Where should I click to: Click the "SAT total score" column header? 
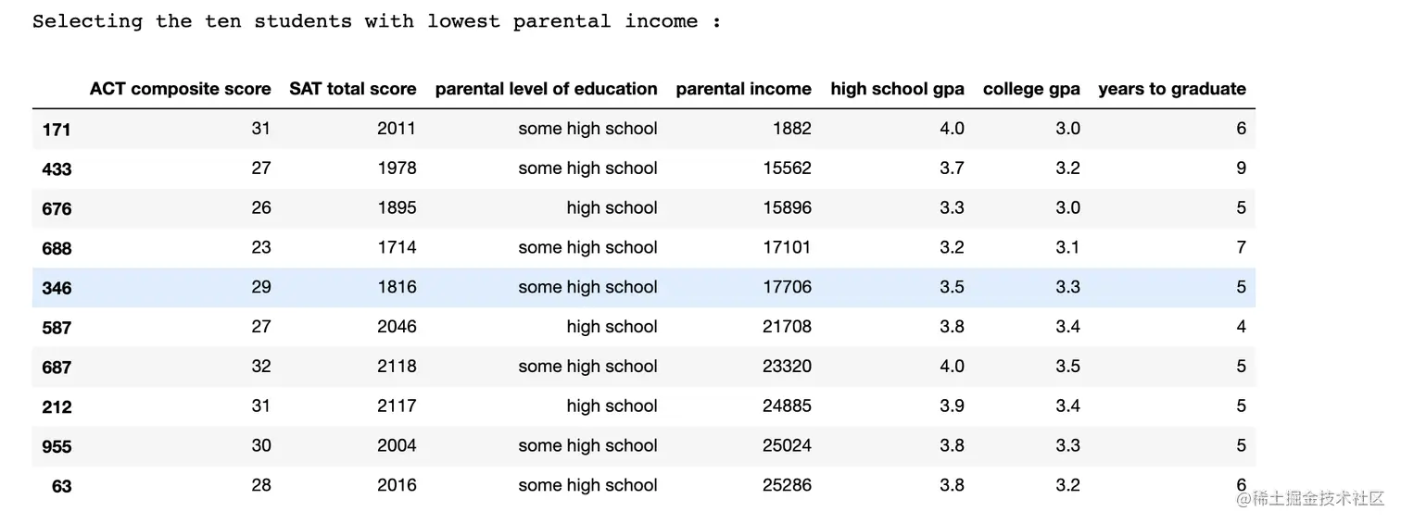(352, 89)
